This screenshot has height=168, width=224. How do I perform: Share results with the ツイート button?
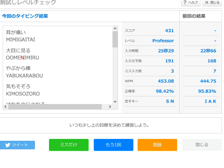click(17, 145)
